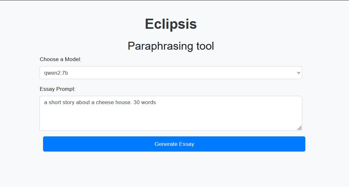Image resolution: width=349 pixels, height=187 pixels.
Task: Click the word "about" in the prompt
Action: click(83, 103)
